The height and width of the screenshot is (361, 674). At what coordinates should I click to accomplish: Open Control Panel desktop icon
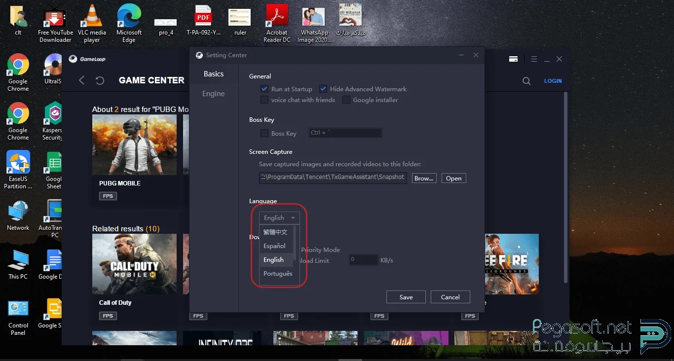[x=18, y=318]
